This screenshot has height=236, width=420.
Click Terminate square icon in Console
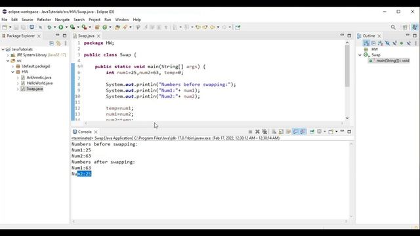click(250, 132)
